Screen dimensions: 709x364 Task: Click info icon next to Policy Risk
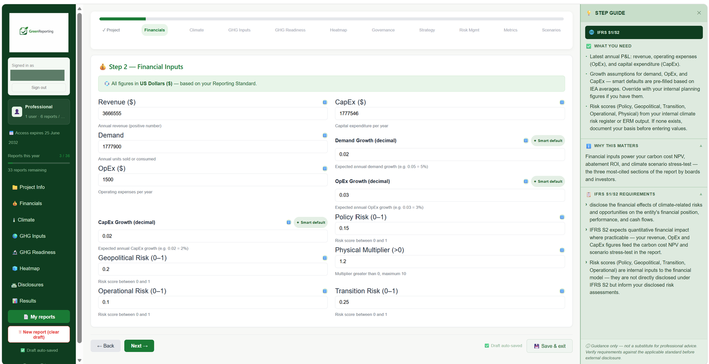click(562, 217)
